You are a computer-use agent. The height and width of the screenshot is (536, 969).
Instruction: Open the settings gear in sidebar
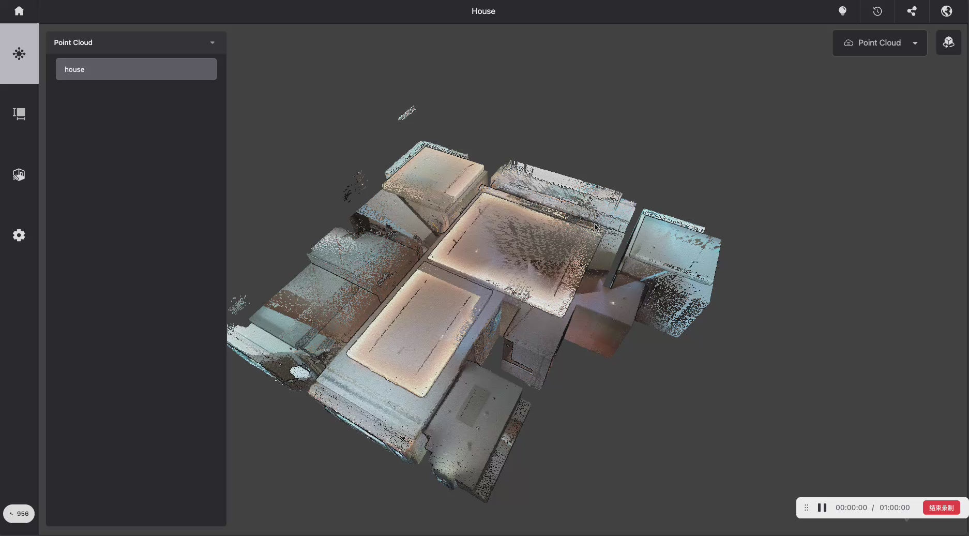click(19, 235)
